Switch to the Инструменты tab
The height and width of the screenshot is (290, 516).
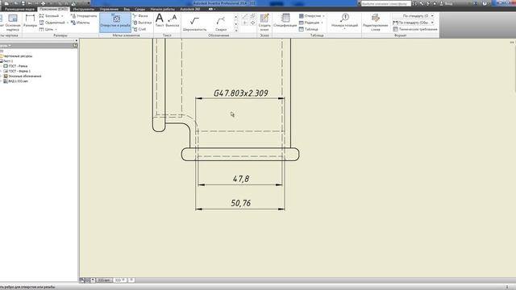84,9
